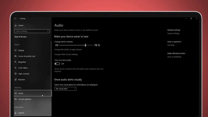The width and height of the screenshot is (208, 117).
Task: Close the Settings window
Action: (197, 19)
